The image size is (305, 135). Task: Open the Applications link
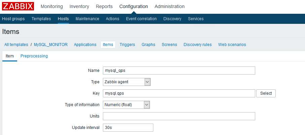click(x=85, y=44)
